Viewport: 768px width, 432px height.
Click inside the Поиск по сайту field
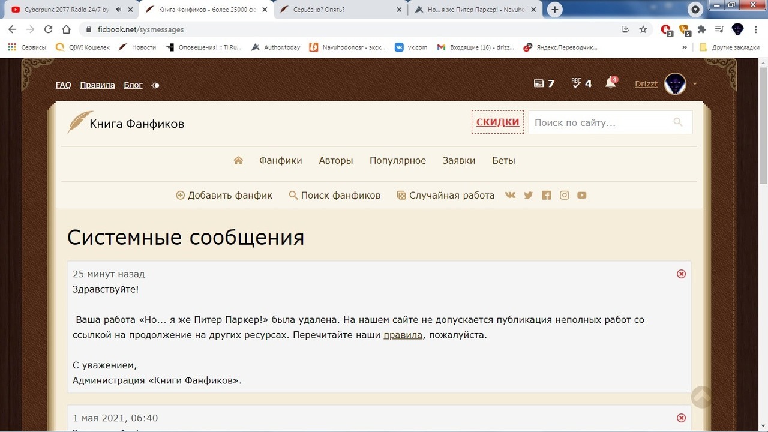click(594, 122)
